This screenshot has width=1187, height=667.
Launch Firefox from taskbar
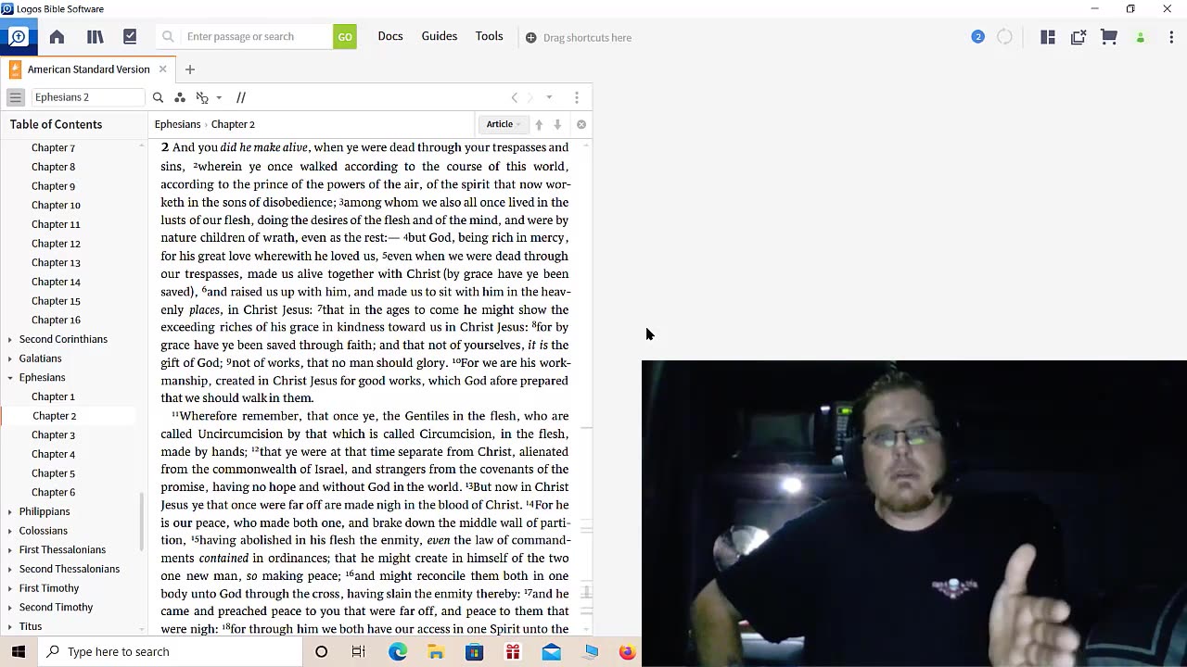(628, 651)
